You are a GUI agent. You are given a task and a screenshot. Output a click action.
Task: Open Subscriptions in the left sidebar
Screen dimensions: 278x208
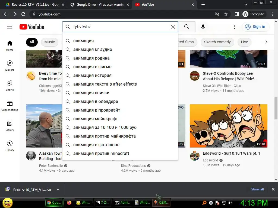[x=10, y=106]
